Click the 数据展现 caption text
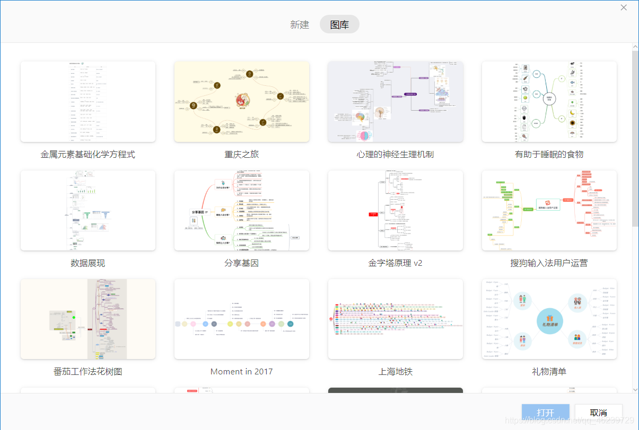639x430 pixels. [88, 263]
